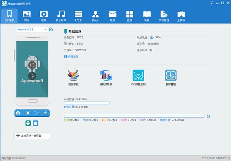Viewport: 231px width, 161px height.
Task: Click the Android/iOS support status text
Action: (x=13, y=158)
